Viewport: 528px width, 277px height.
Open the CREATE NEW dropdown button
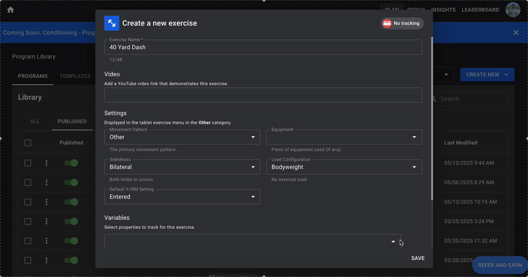tap(487, 74)
